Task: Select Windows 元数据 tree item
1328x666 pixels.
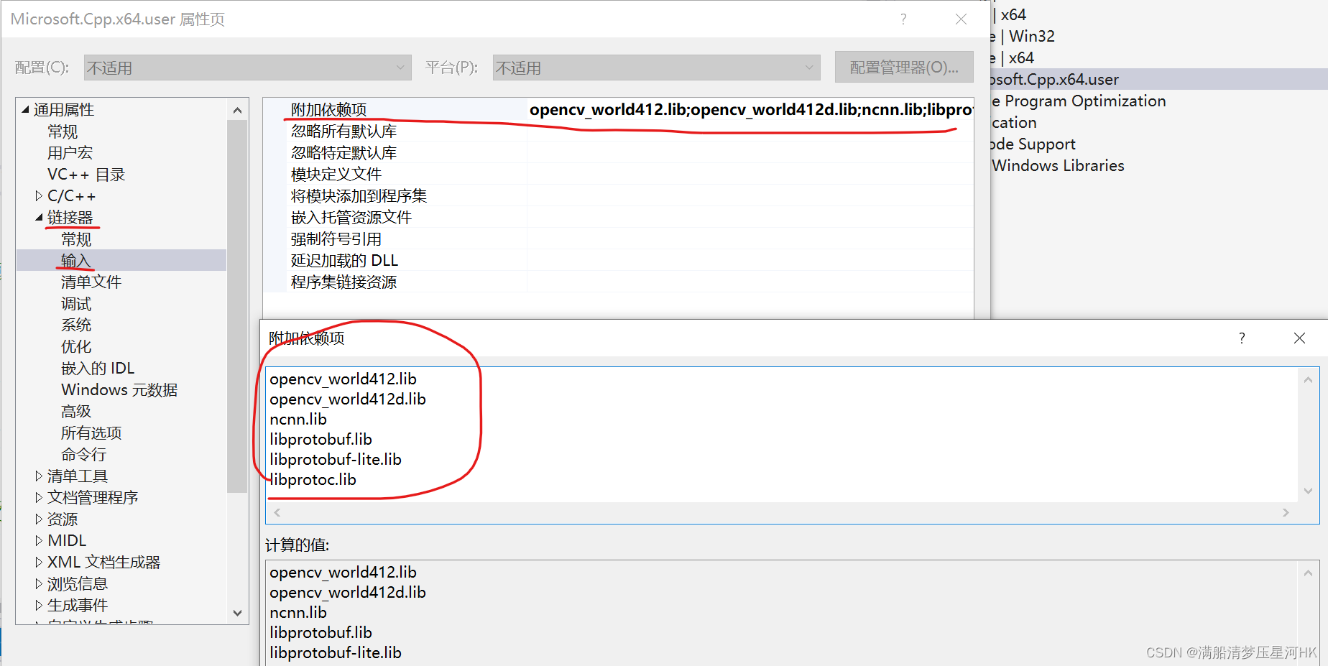Action: point(119,390)
